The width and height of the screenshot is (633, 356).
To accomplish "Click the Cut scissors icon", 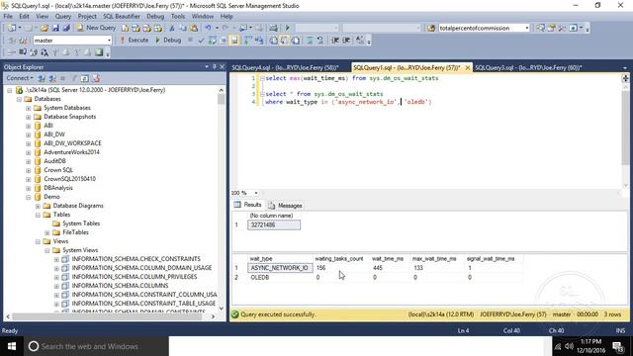I will click(172, 28).
